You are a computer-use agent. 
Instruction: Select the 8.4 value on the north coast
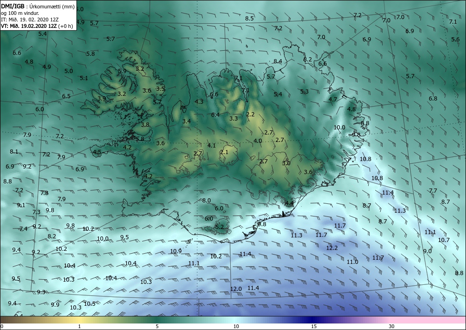[x=278, y=61]
